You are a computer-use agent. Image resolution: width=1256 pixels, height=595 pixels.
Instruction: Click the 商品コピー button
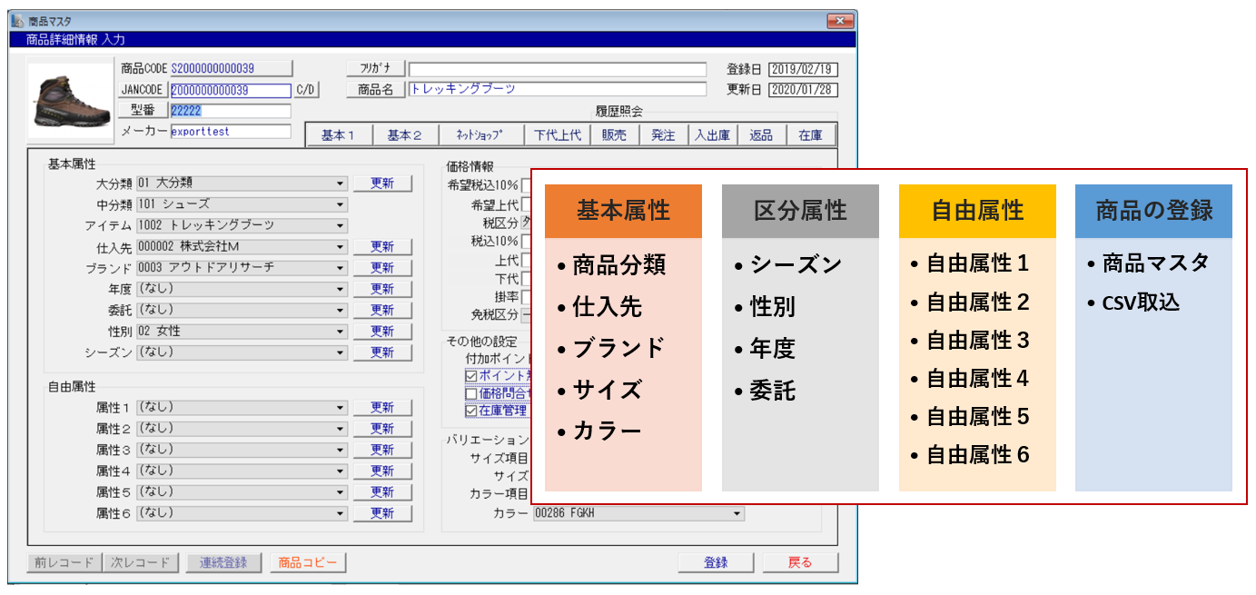[x=310, y=562]
